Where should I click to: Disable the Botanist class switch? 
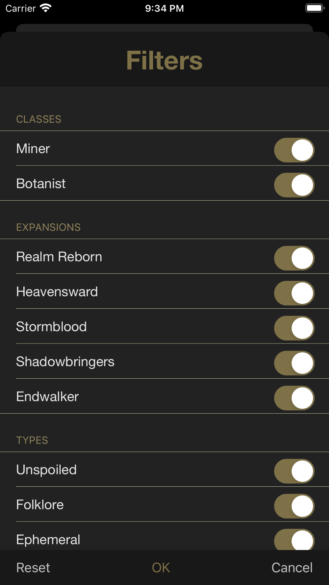(x=294, y=185)
